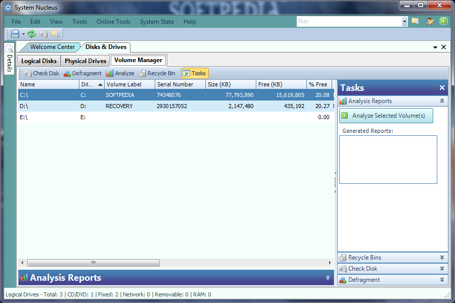The image size is (455, 303).
Task: Click the folder search icon in the toolbar
Action: tap(55, 34)
